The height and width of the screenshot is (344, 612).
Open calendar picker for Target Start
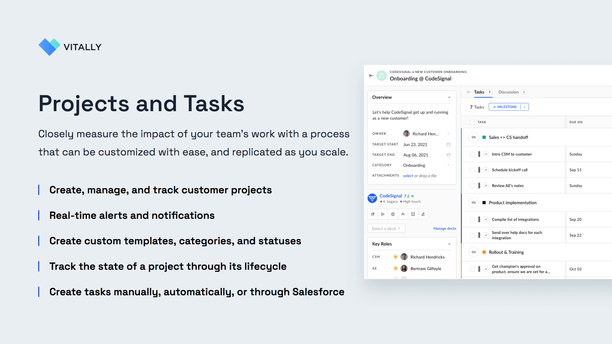coord(448,145)
